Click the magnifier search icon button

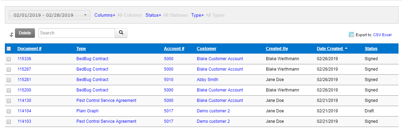pyautogui.click(x=121, y=33)
